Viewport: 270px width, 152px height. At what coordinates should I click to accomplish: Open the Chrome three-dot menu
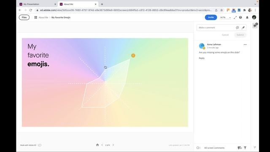(255, 10)
